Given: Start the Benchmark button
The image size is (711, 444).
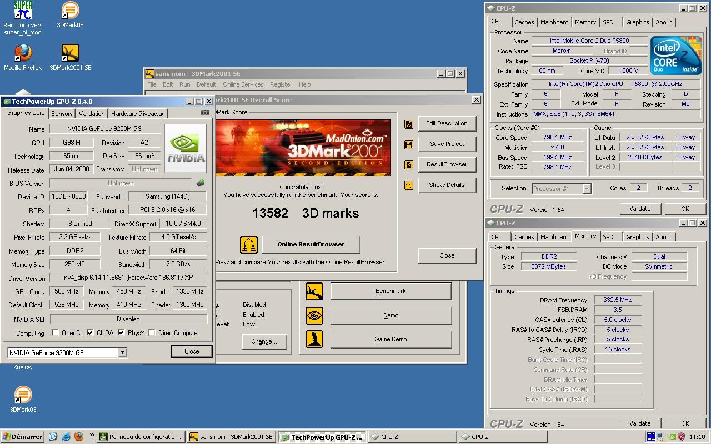Looking at the screenshot, I should (x=390, y=291).
